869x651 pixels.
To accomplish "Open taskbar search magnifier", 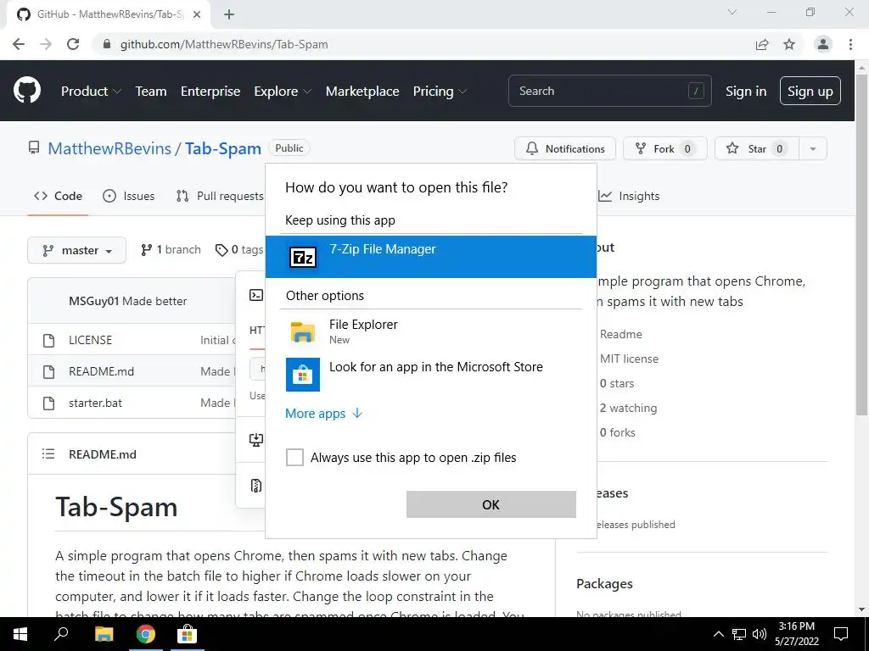I will [61, 634].
